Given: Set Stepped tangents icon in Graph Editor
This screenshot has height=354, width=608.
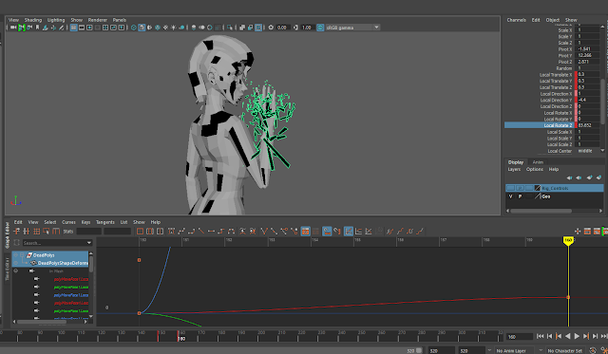Looking at the screenshot, I should pos(221,232).
